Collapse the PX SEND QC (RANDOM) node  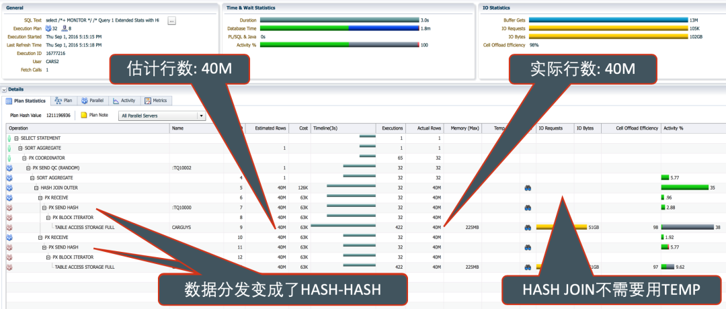[28, 168]
